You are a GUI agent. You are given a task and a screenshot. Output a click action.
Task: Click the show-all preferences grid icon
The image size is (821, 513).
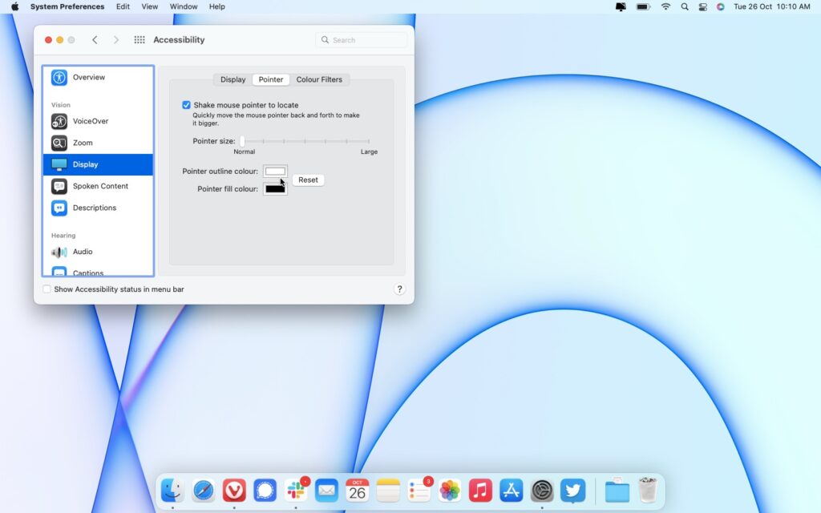(x=140, y=40)
